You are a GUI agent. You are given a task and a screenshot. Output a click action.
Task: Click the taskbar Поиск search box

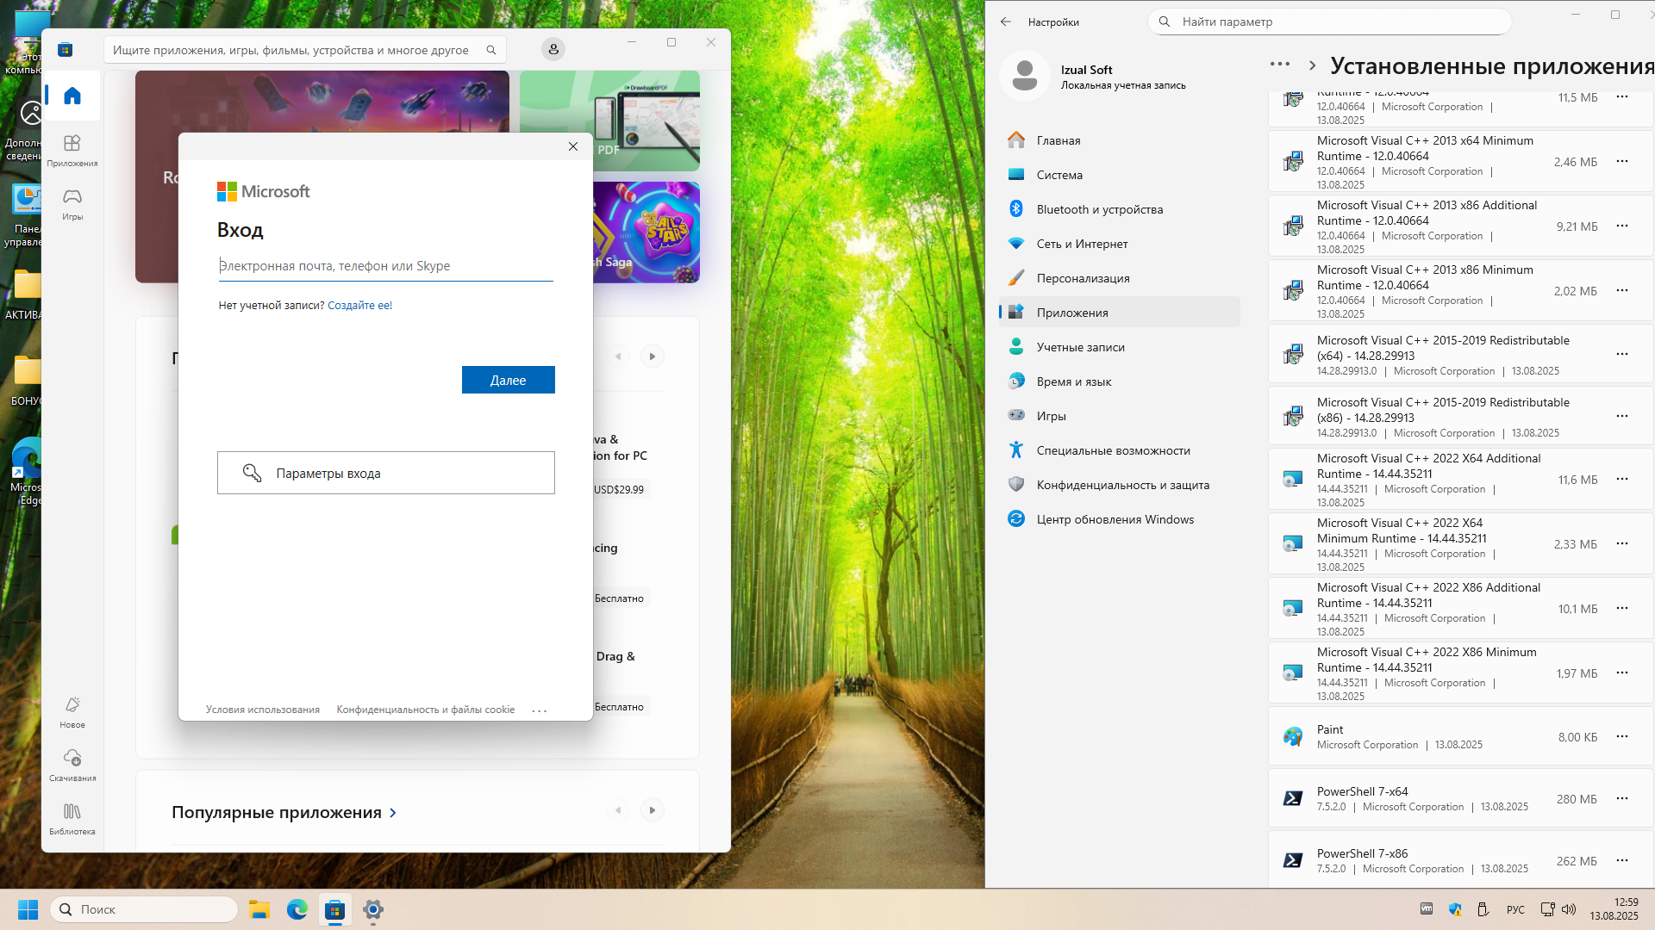click(144, 909)
